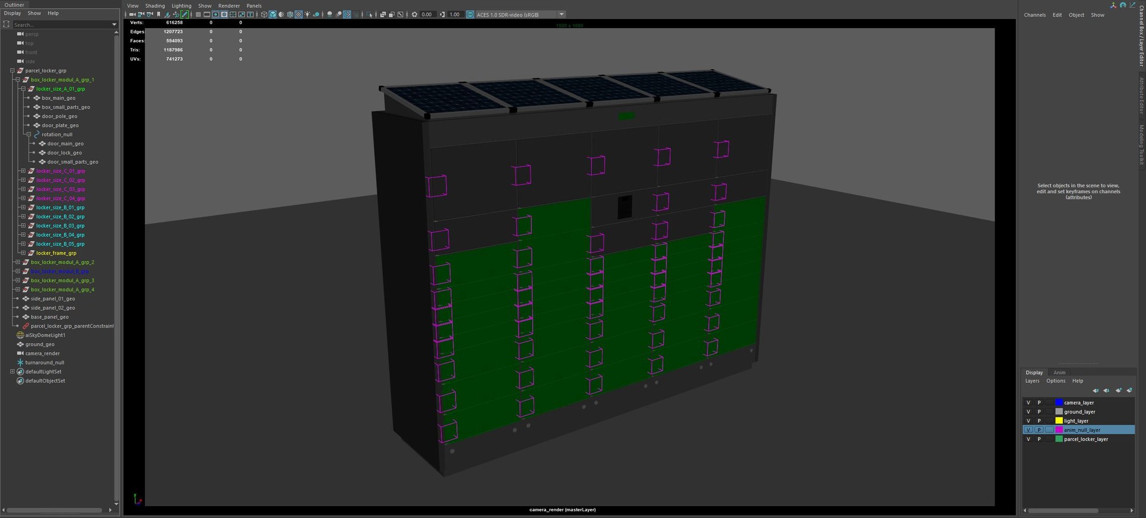
Task: Toggle the viewport grid icon
Action: [x=198, y=14]
